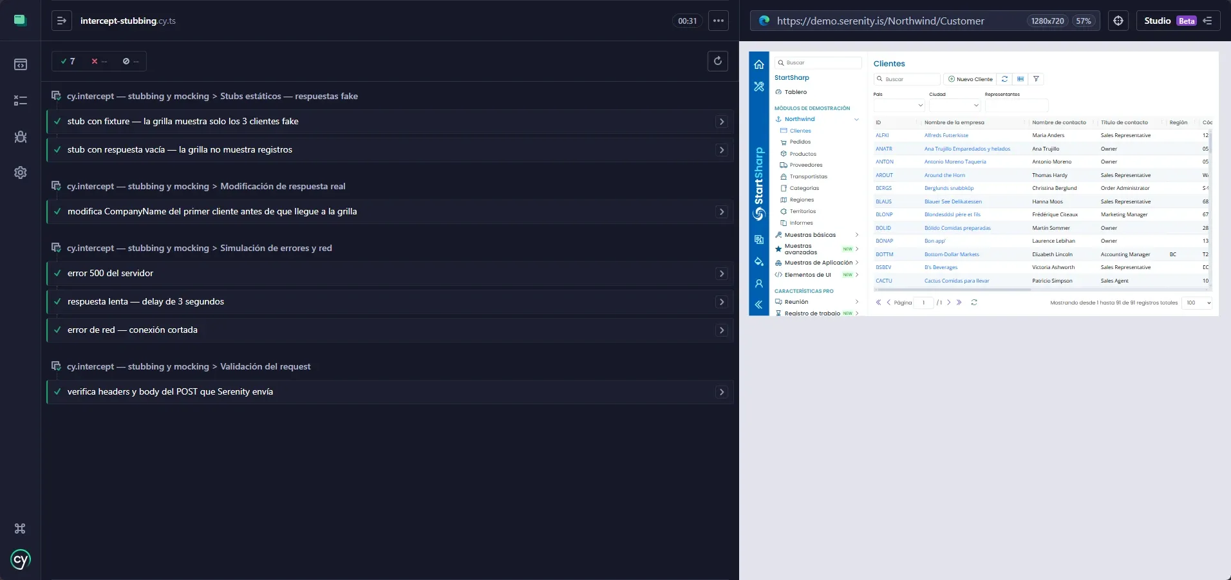This screenshot has height=580, width=1231.
Task: Click the Cypress logo at bottom left
Action: click(x=21, y=559)
